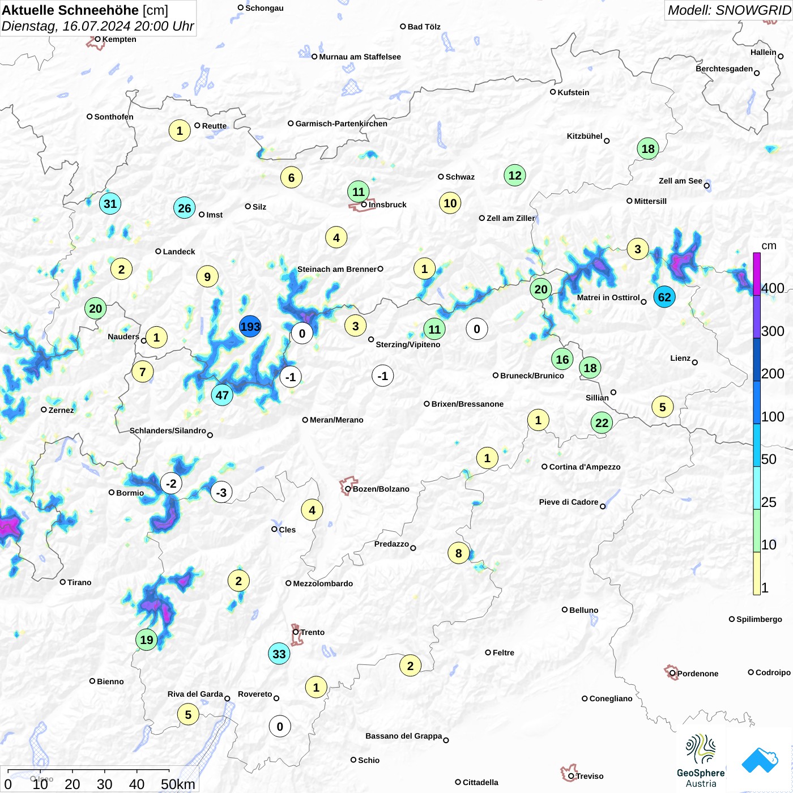This screenshot has height=793, width=793.
Task: Click the Belluno town label
Action: tap(583, 610)
